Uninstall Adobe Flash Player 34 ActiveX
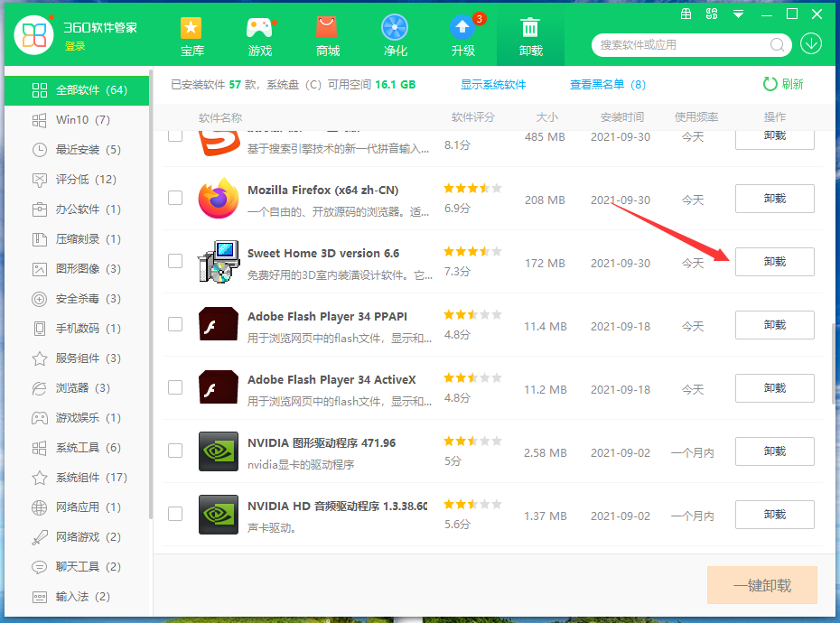 click(775, 388)
